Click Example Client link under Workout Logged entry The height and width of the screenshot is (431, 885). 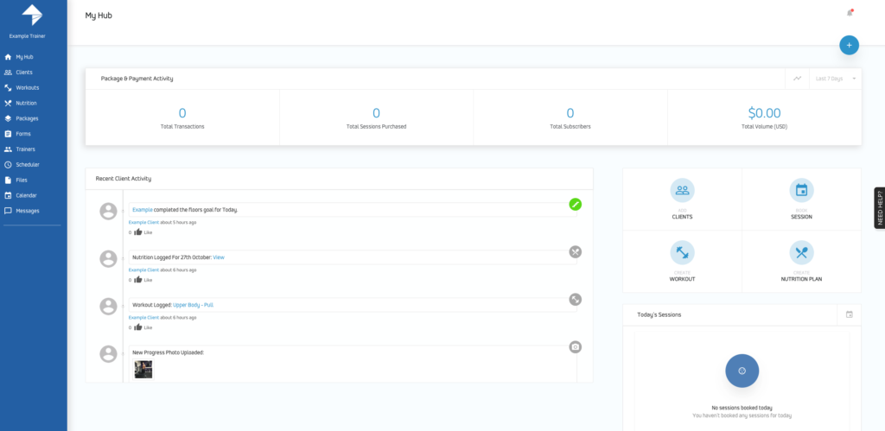pyautogui.click(x=144, y=318)
